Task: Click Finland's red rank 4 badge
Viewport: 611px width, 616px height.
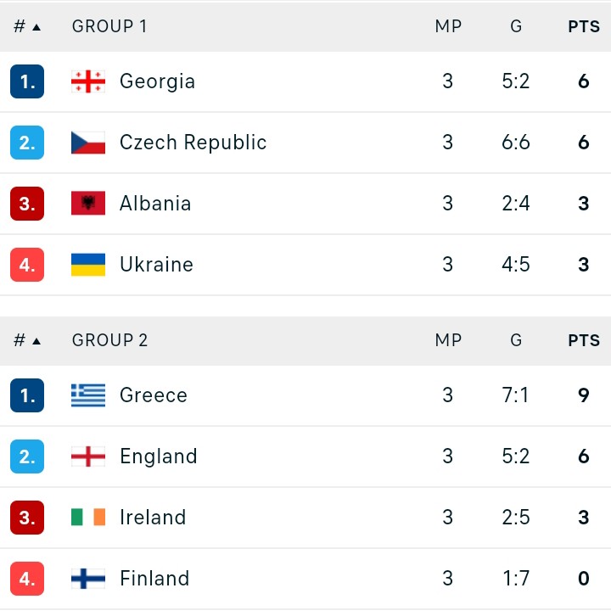Action: click(27, 579)
